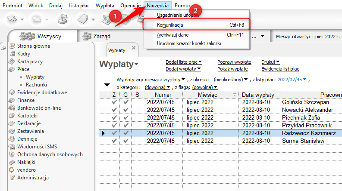This screenshot has height=191, width=342.
Task: Select Rachunki under Płace
Action: coord(36,85)
